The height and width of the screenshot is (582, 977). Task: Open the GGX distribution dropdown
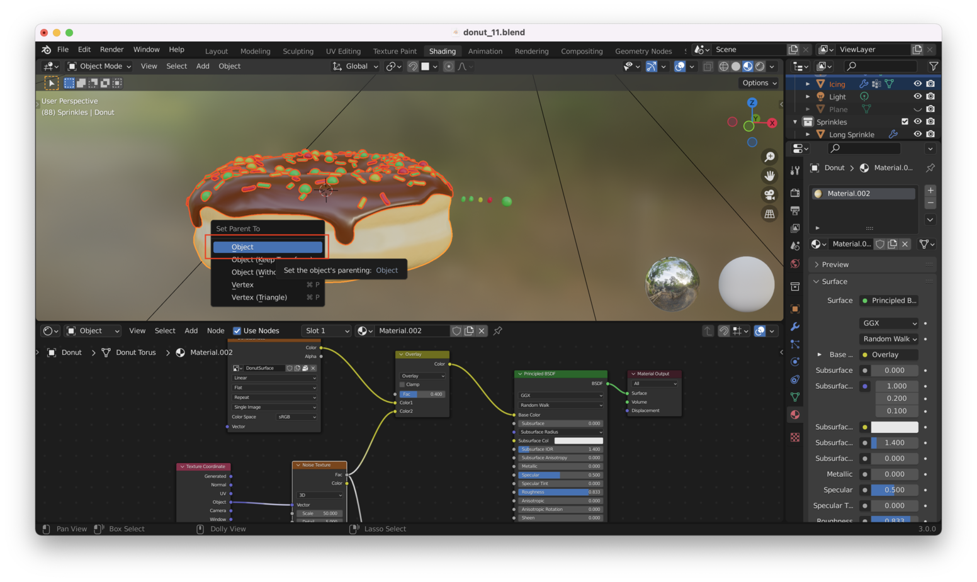pos(889,323)
